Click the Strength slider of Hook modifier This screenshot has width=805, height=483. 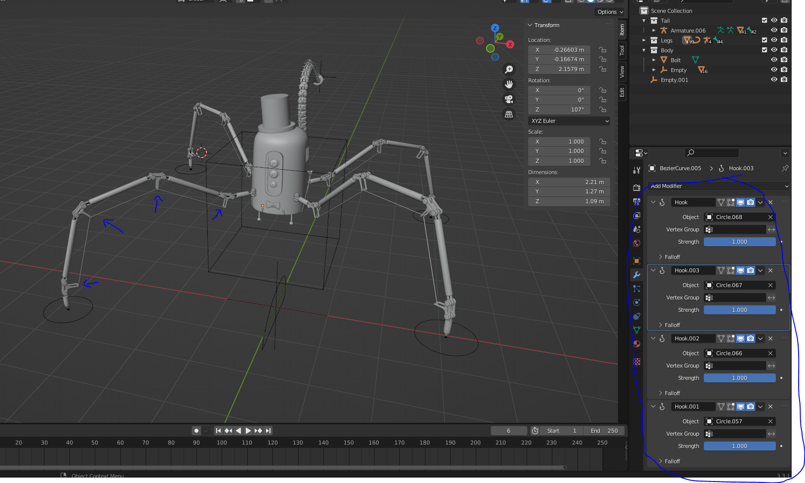click(739, 242)
